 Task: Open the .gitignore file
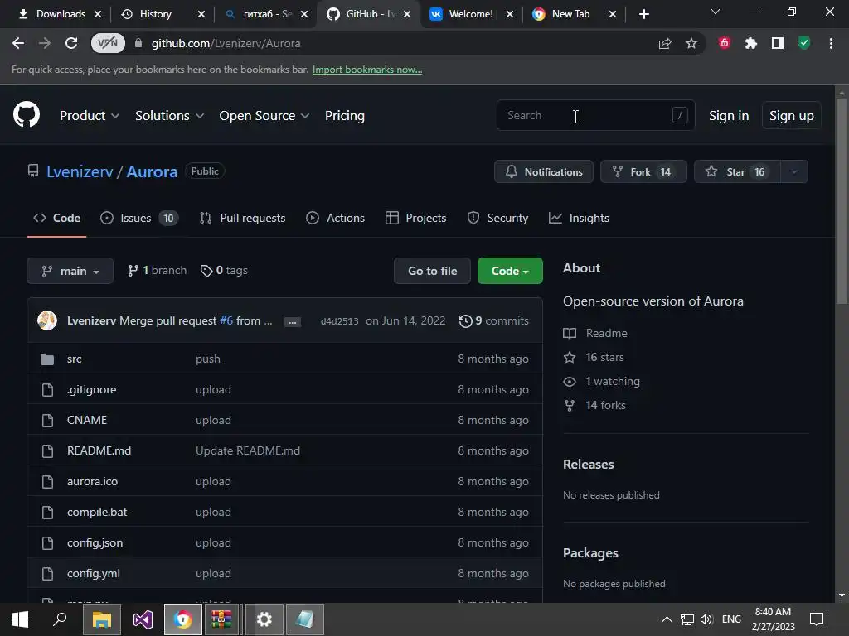click(91, 389)
